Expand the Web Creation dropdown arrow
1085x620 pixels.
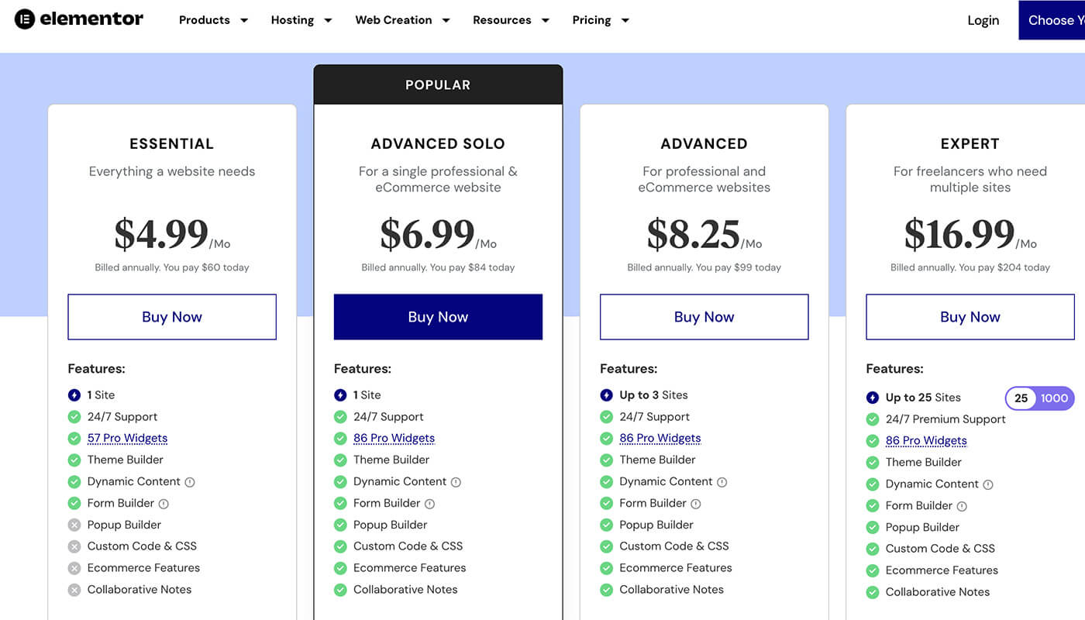coord(446,20)
